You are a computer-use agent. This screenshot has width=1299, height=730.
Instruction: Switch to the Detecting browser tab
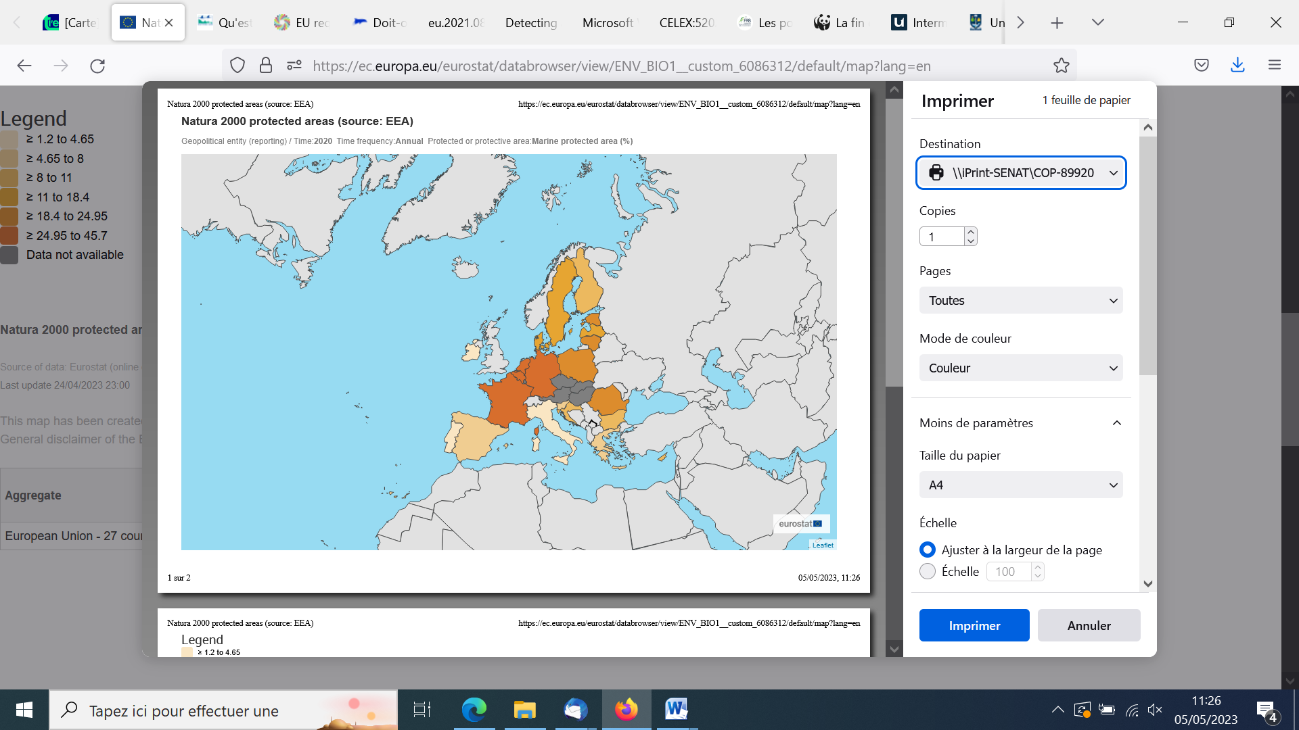coord(530,23)
